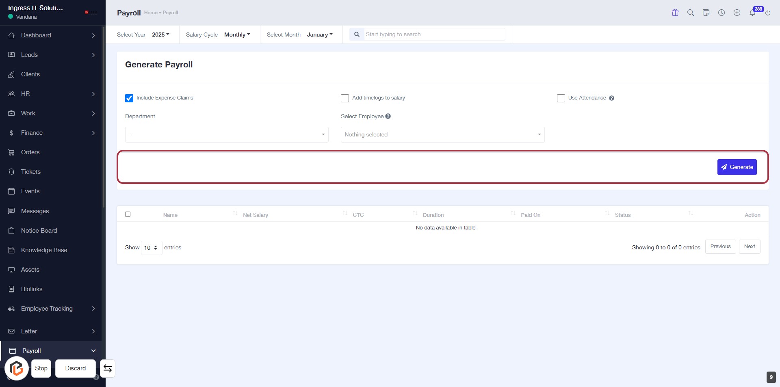Click the Use Attendance help icon
This screenshot has width=780, height=387.
click(x=611, y=98)
